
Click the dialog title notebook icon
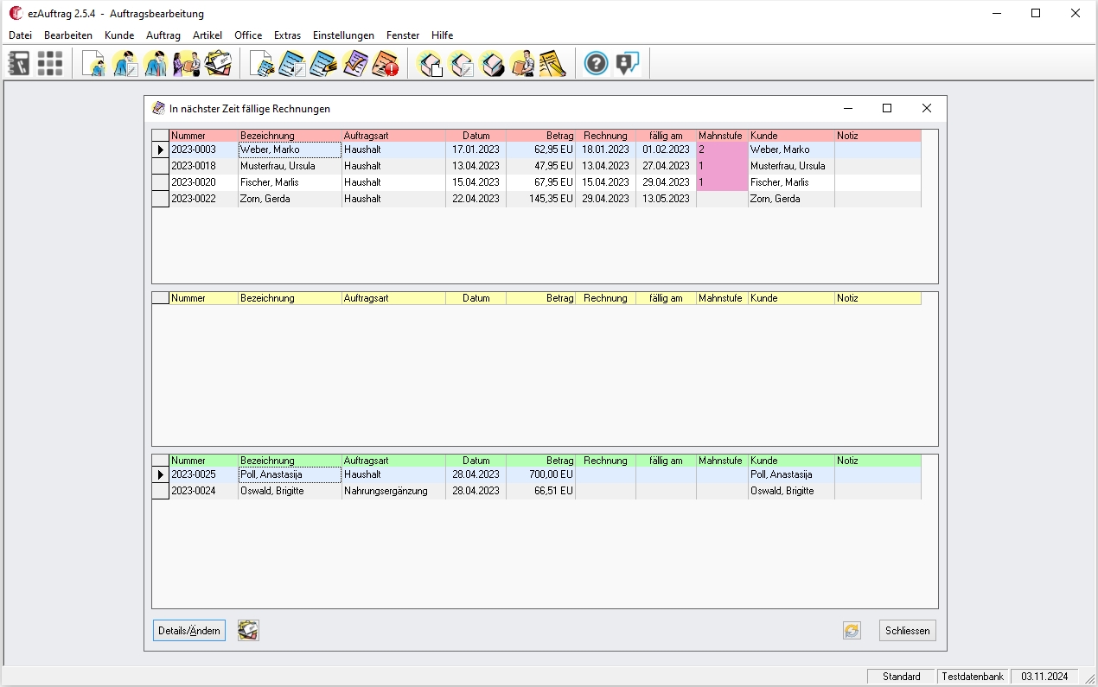pos(158,108)
